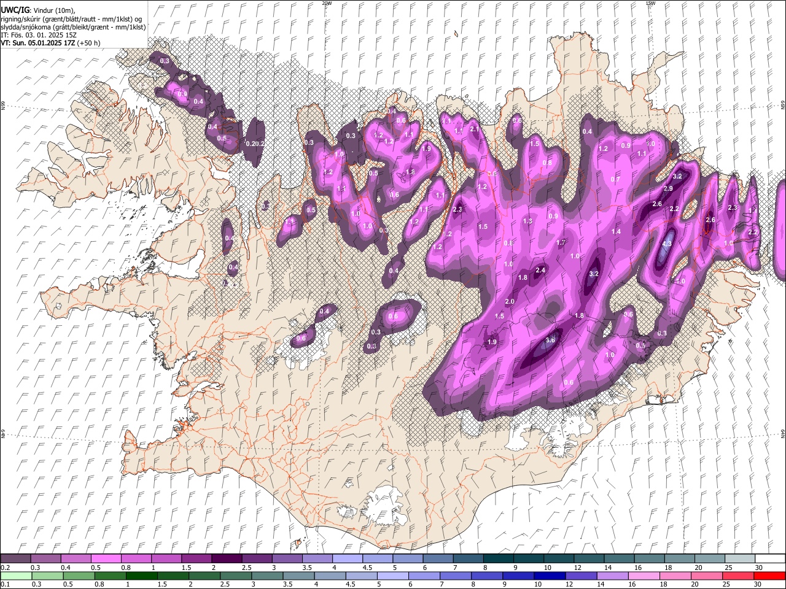This screenshot has width=786, height=589.
Task: Click the 2.4 precipitation value on the map
Action: (x=540, y=270)
